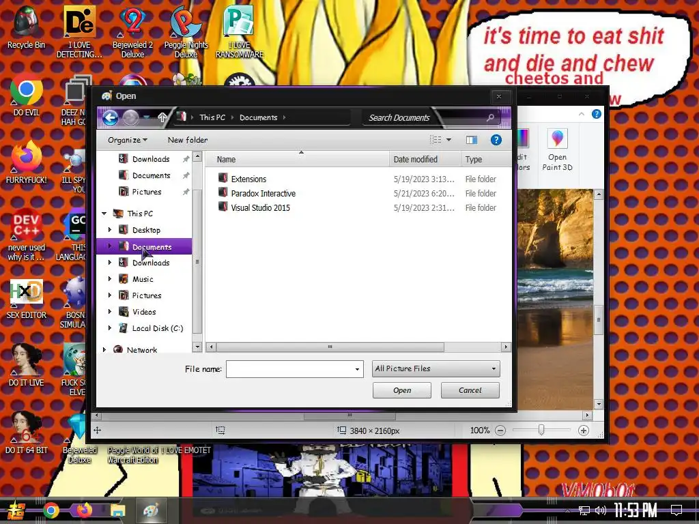699x524 pixels.
Task: Open the DO EVIL Chrome shortcut
Action: tap(26, 96)
